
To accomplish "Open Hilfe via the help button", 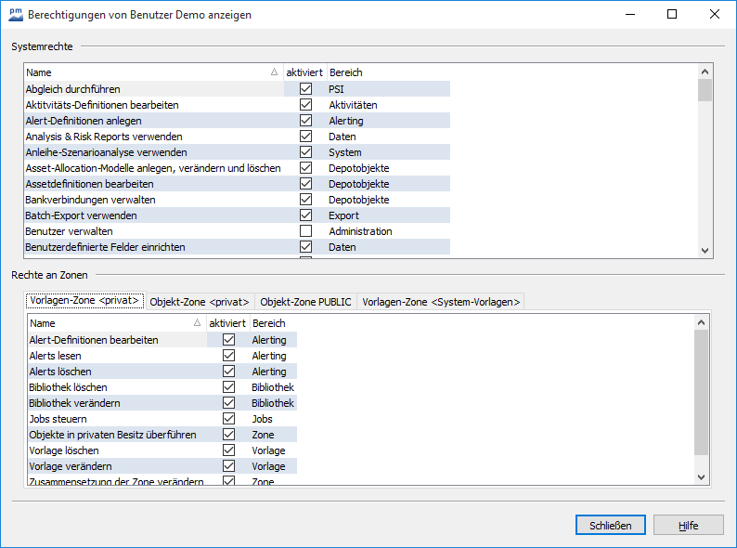I will point(688,526).
